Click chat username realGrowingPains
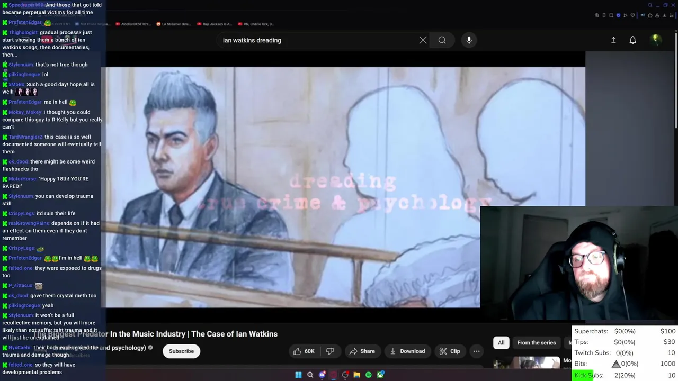 click(29, 223)
